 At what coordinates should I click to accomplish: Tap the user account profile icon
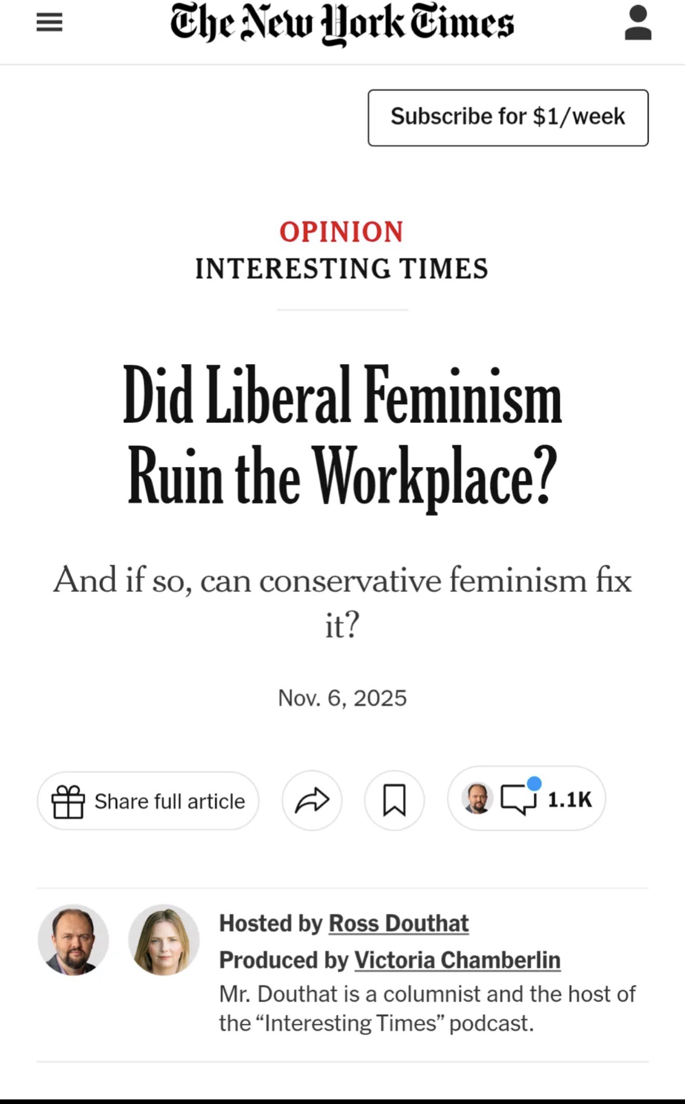(638, 23)
